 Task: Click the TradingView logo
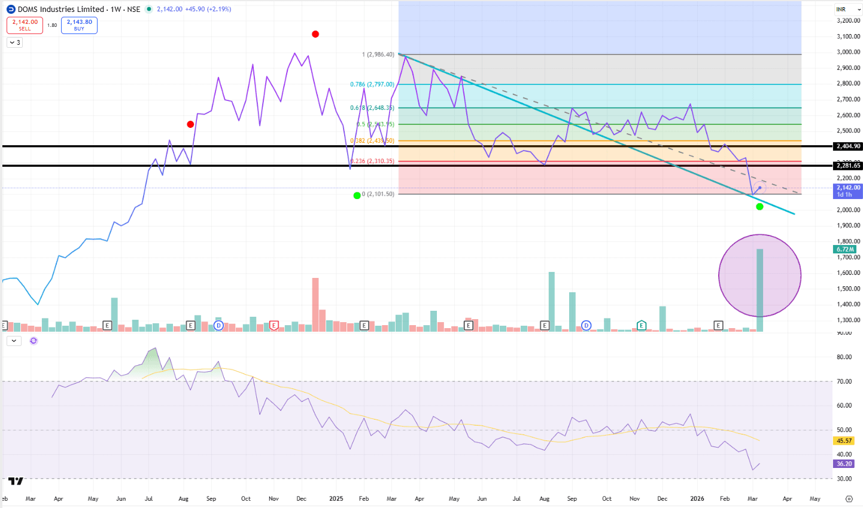tap(16, 481)
